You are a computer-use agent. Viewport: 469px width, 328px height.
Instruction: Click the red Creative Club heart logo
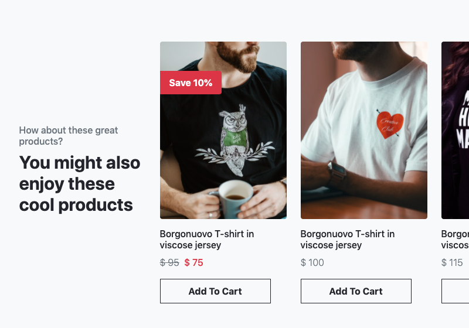(389, 125)
